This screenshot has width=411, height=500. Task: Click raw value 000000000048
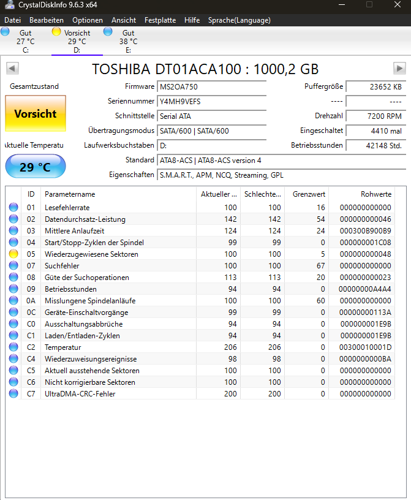(366, 254)
